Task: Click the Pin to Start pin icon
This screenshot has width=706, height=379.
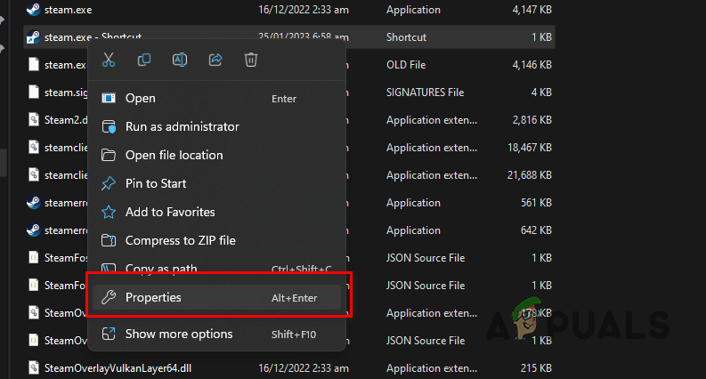Action: (x=109, y=183)
